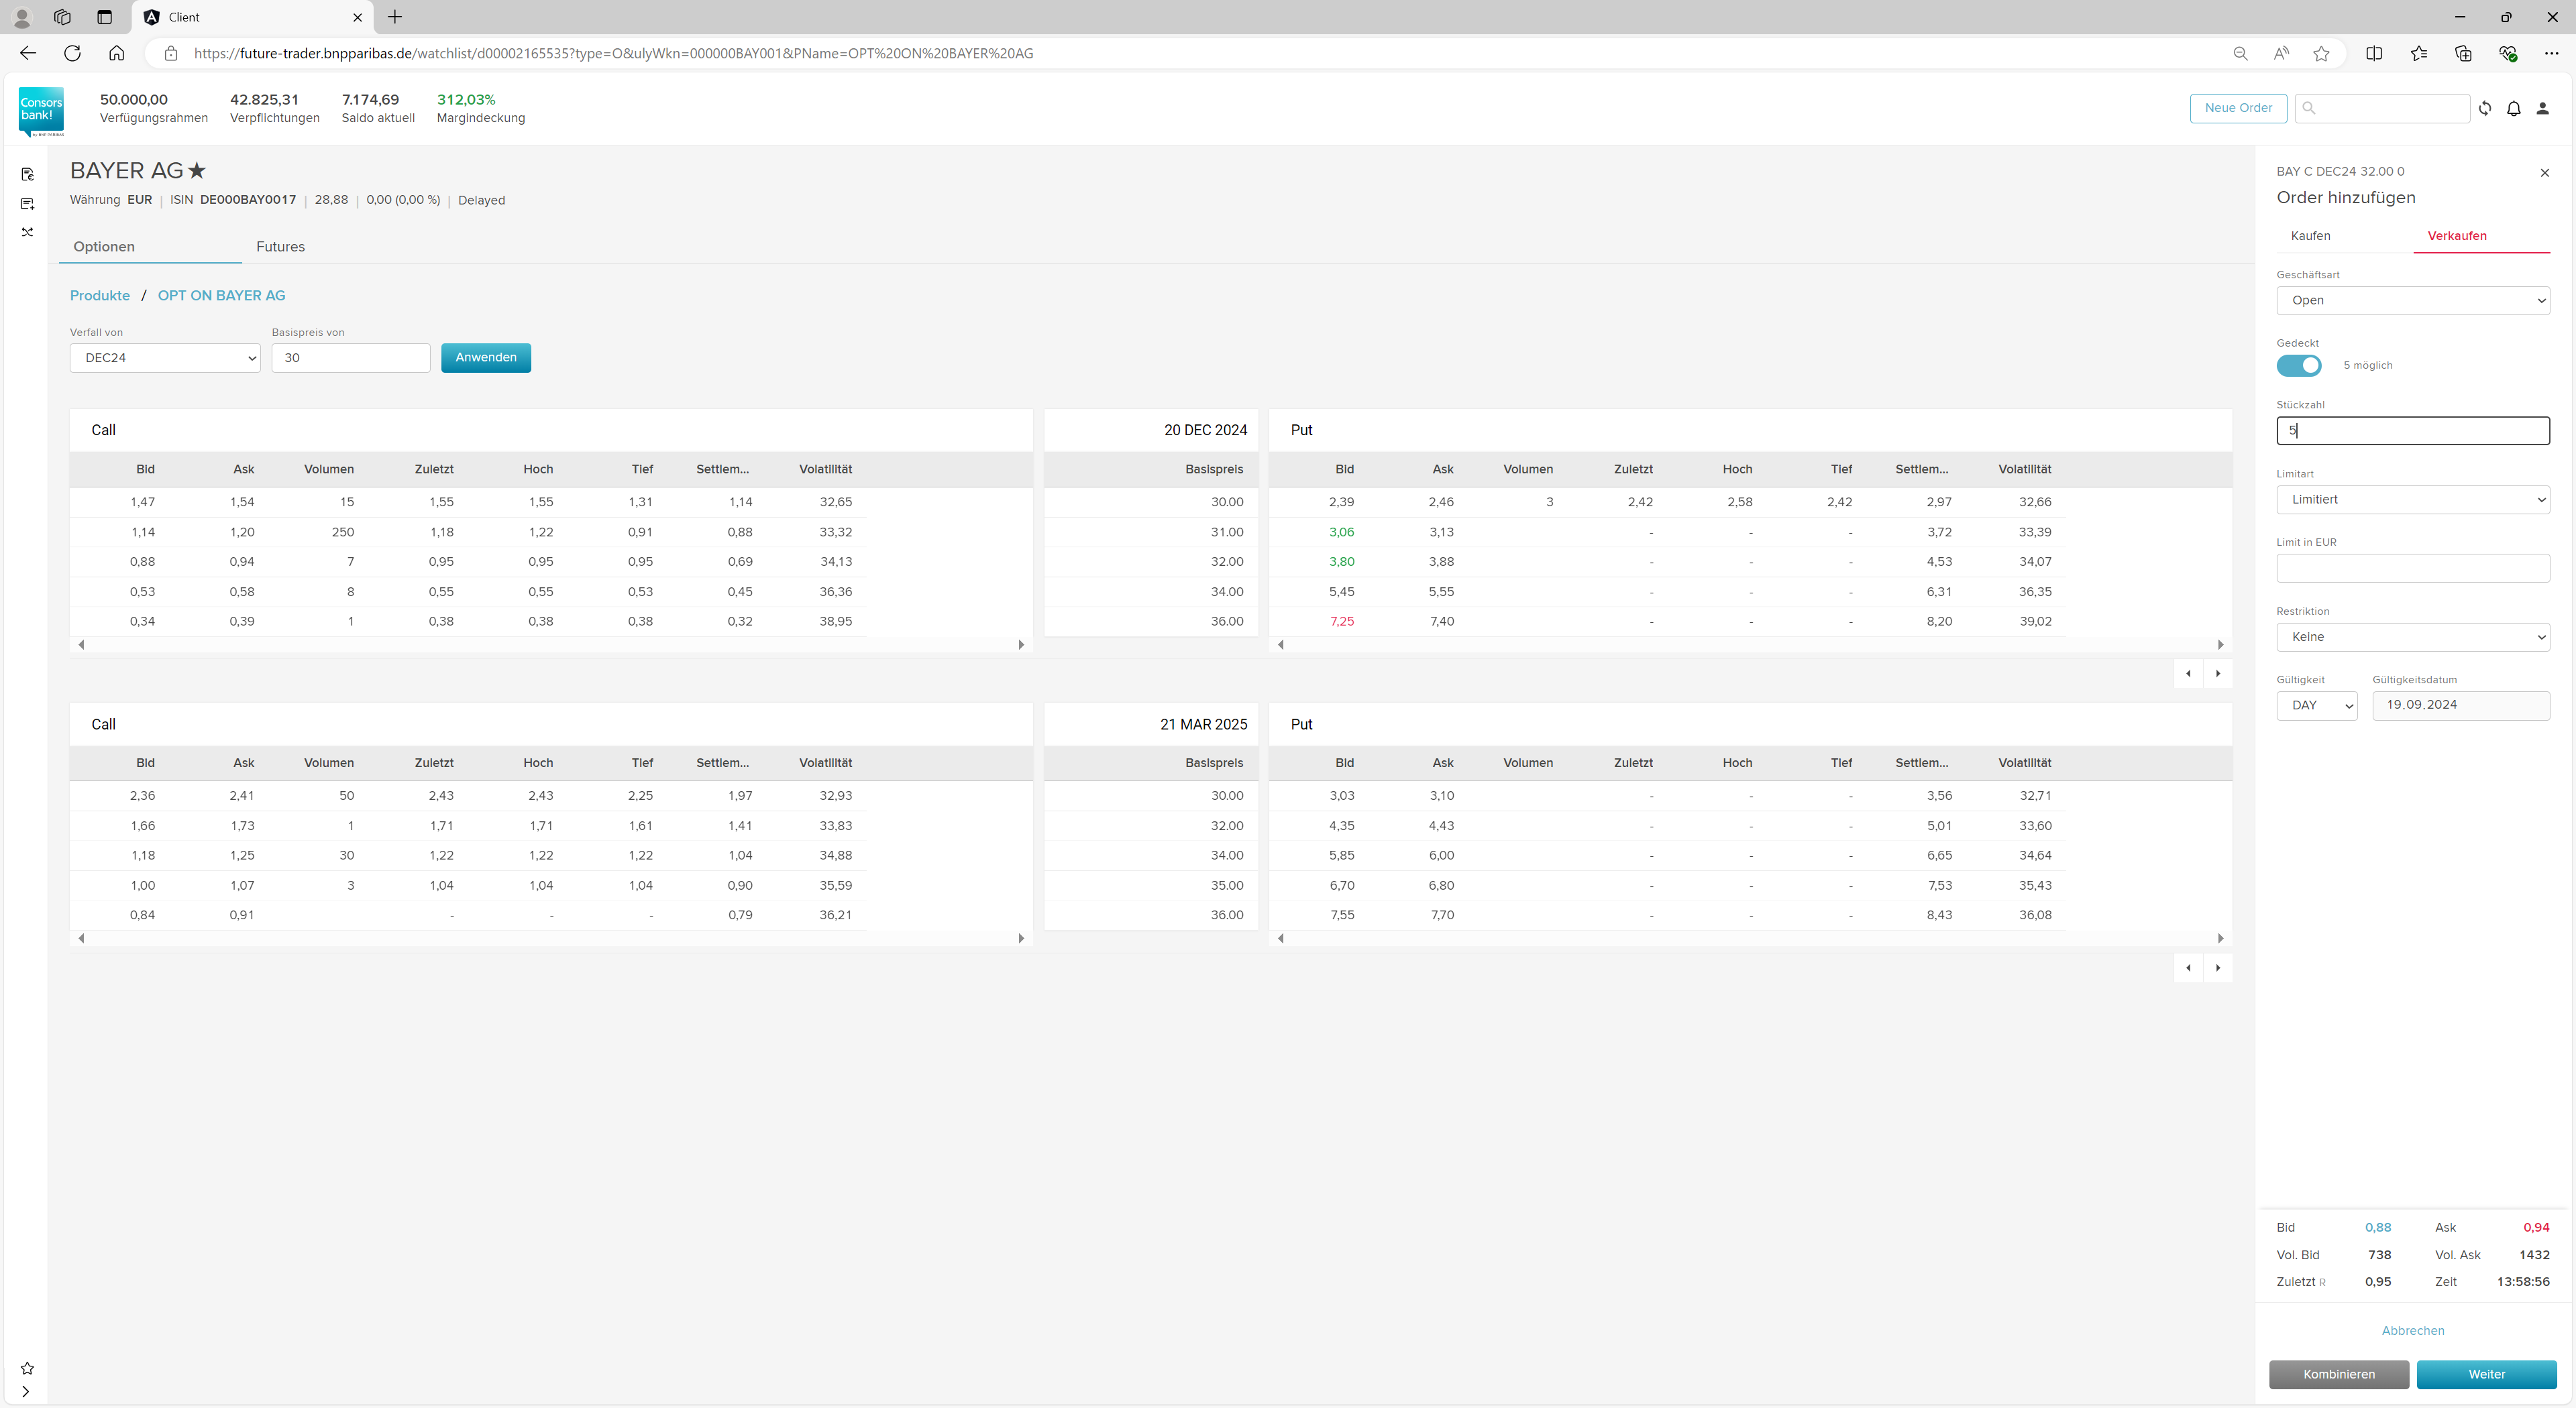Open the Produkte breadcrumb link
Image resolution: width=2576 pixels, height=1408 pixels.
tap(100, 296)
